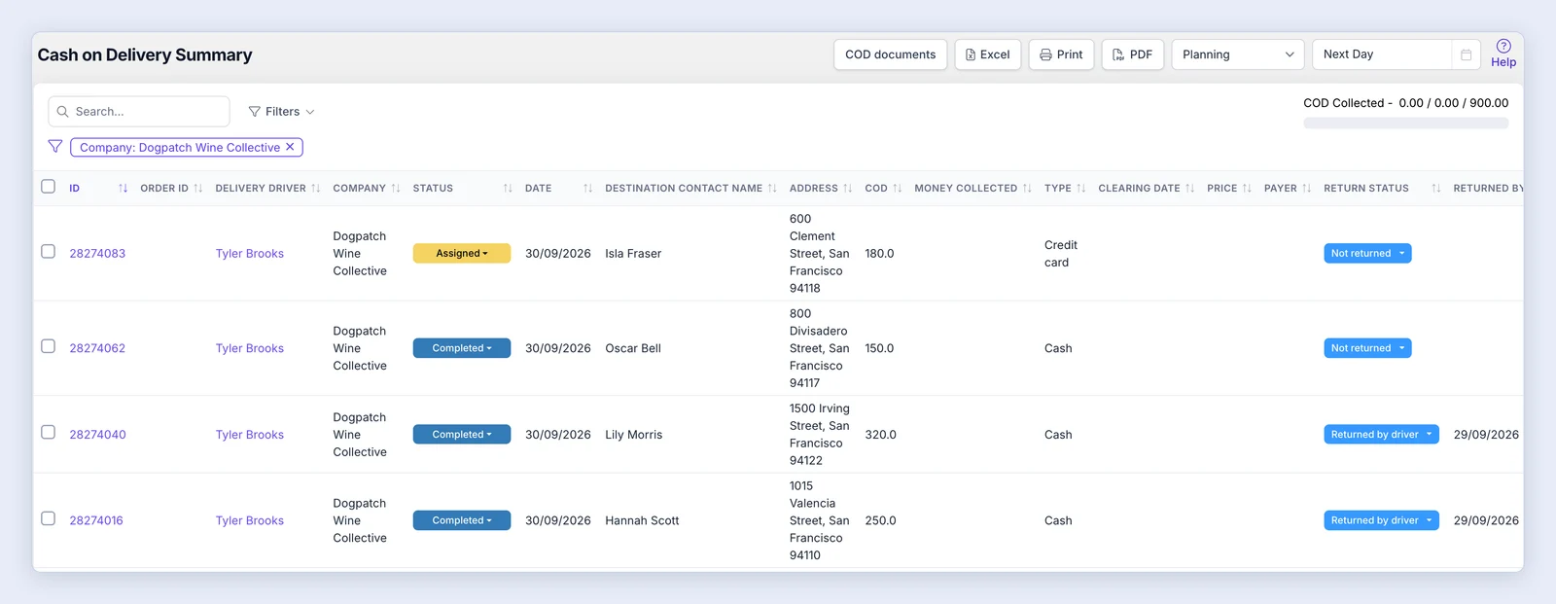
Task: Focus the Search input field
Action: (139, 112)
